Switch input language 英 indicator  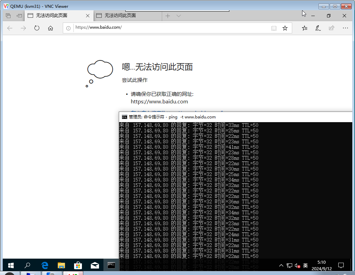(x=305, y=265)
